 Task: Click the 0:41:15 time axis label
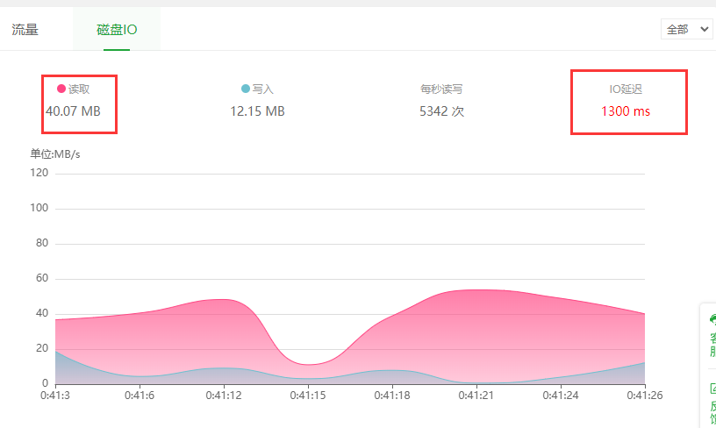tap(308, 396)
